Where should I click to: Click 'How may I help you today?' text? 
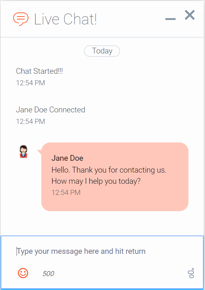96,181
